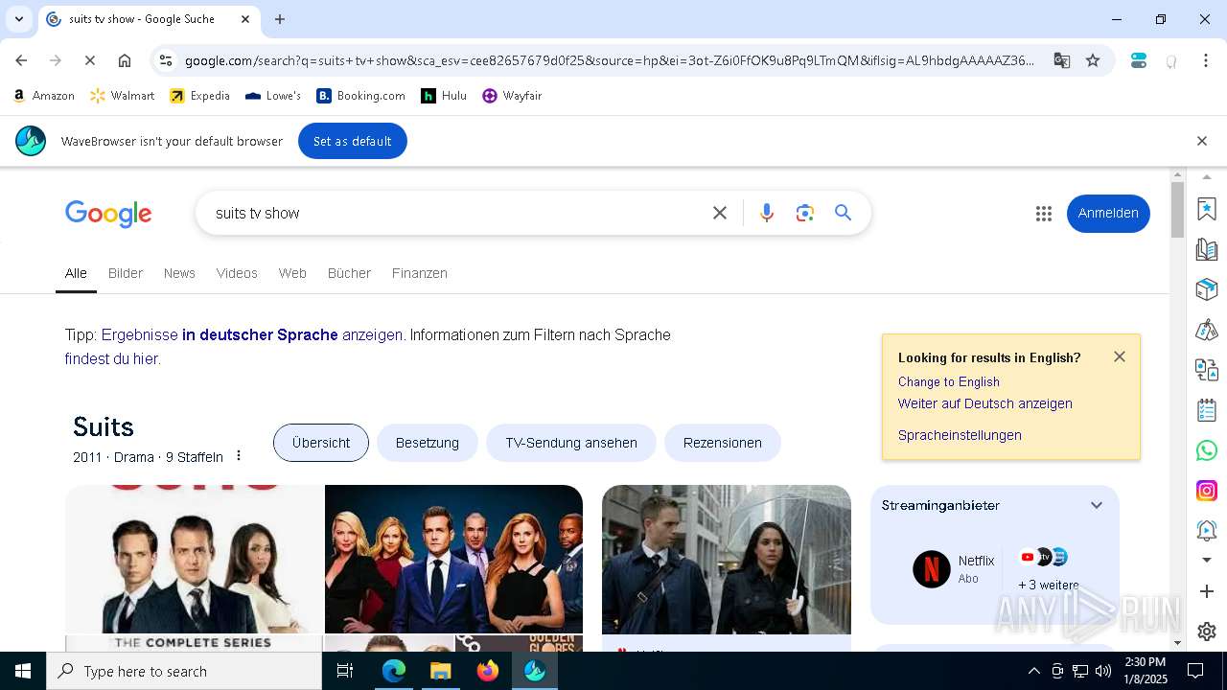
Task: Switch to the News tab
Action: pyautogui.click(x=179, y=273)
